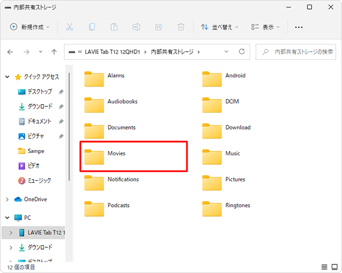Click the navigation pane scrollbar
The image size is (342, 273).
[69, 126]
